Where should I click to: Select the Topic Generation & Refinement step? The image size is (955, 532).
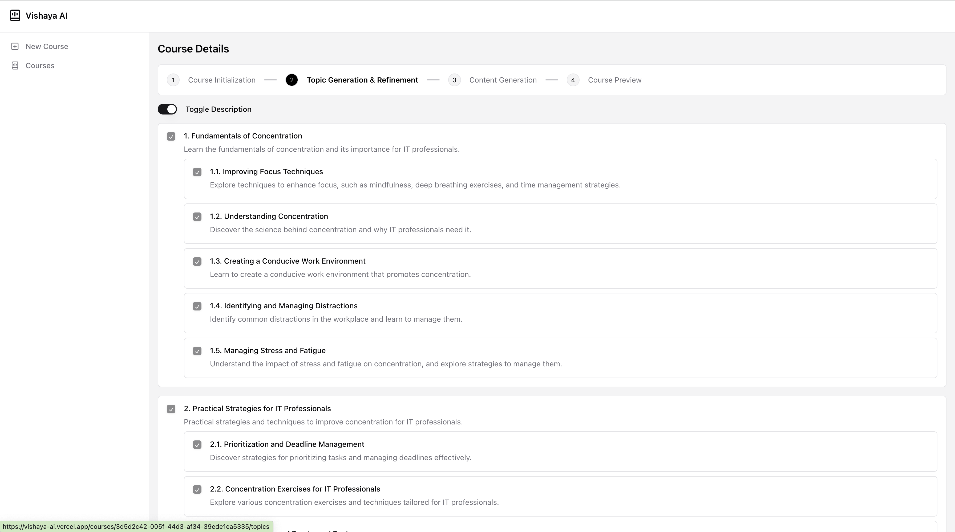362,80
